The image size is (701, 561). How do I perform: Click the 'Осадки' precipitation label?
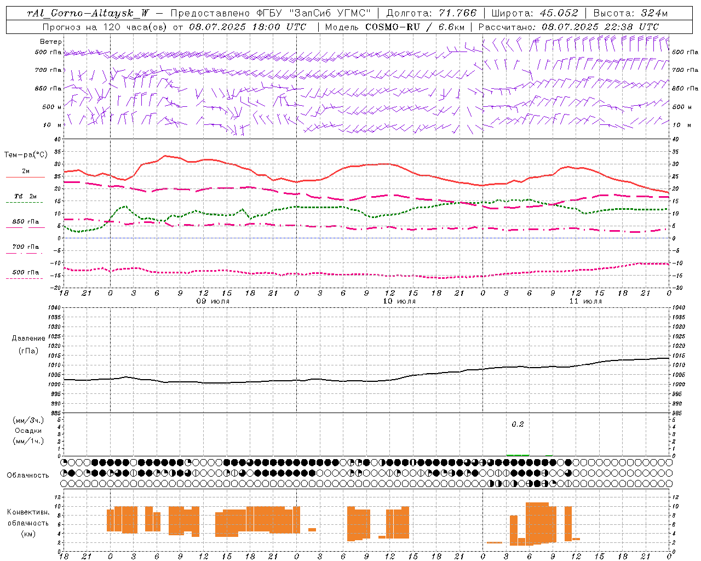tap(28, 431)
